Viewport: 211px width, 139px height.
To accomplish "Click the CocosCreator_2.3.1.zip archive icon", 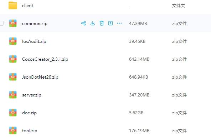I will click(13, 59).
